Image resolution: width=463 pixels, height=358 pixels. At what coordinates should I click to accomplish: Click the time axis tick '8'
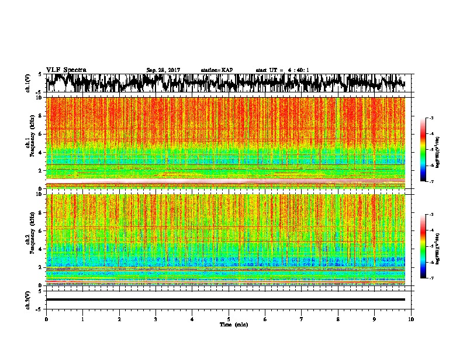pos(338,319)
